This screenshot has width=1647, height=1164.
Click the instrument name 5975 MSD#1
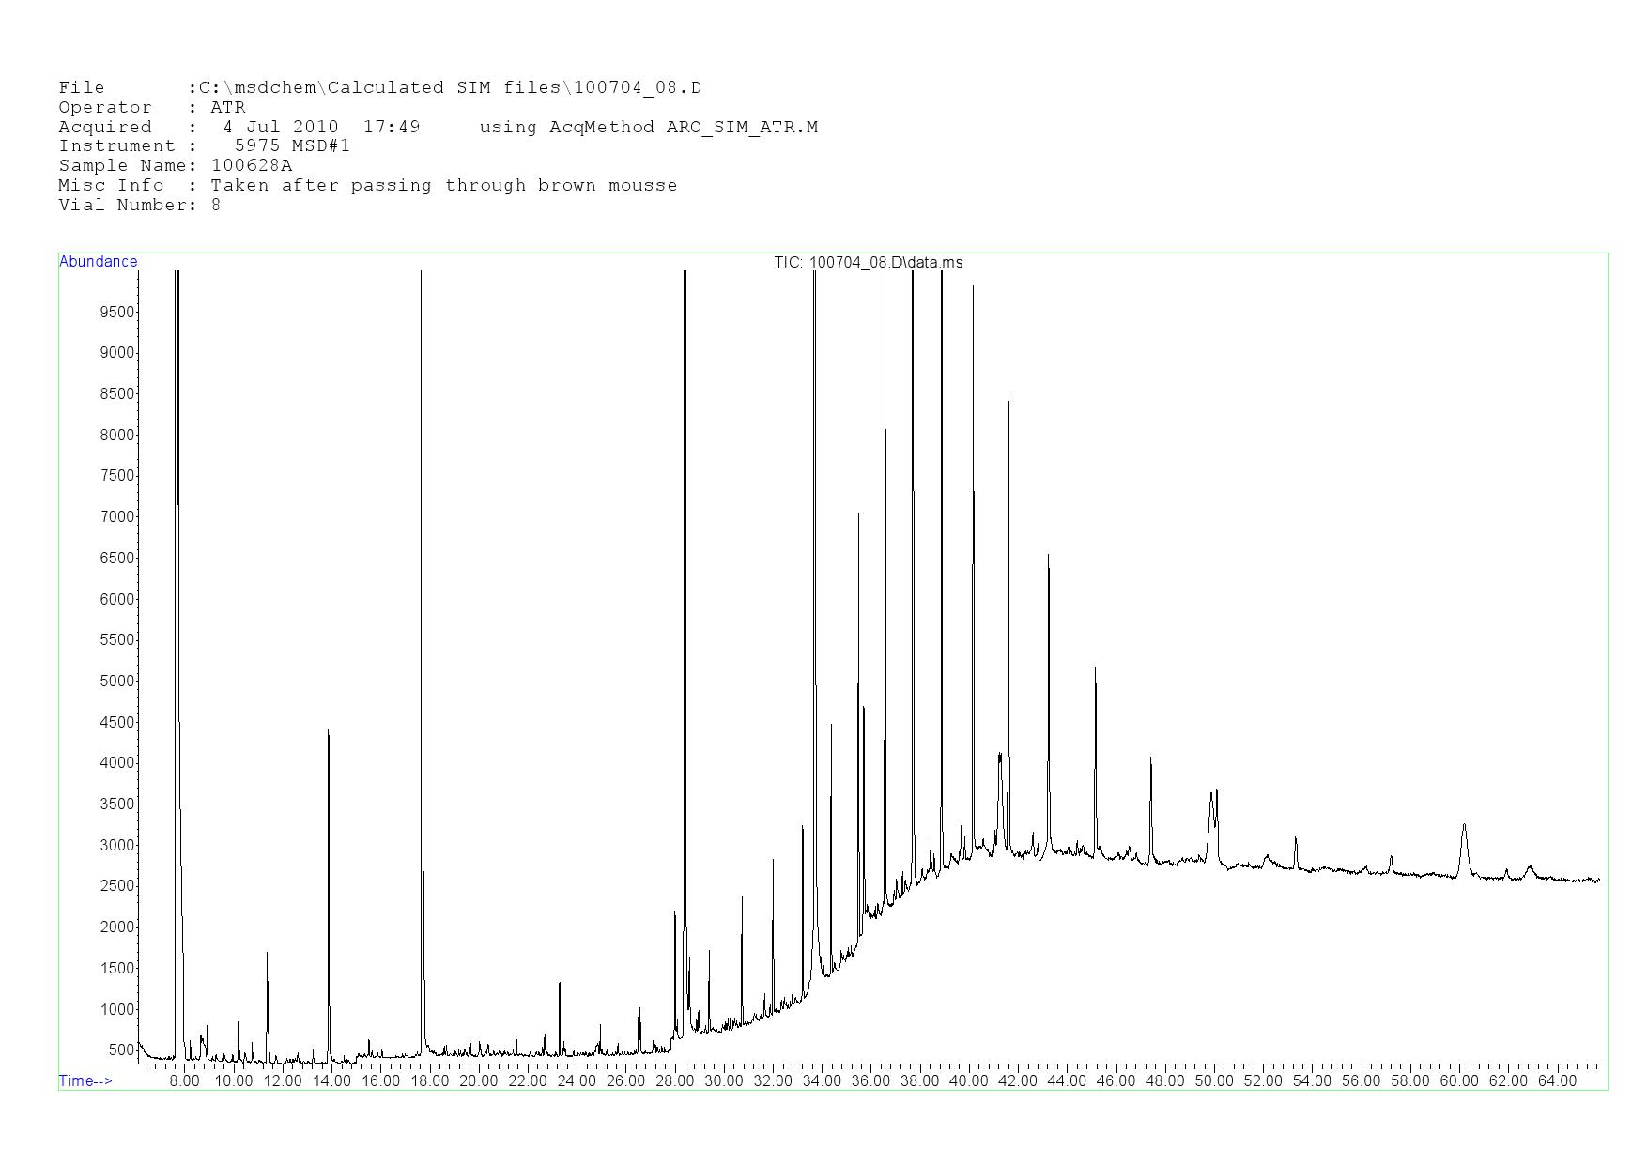(x=292, y=146)
